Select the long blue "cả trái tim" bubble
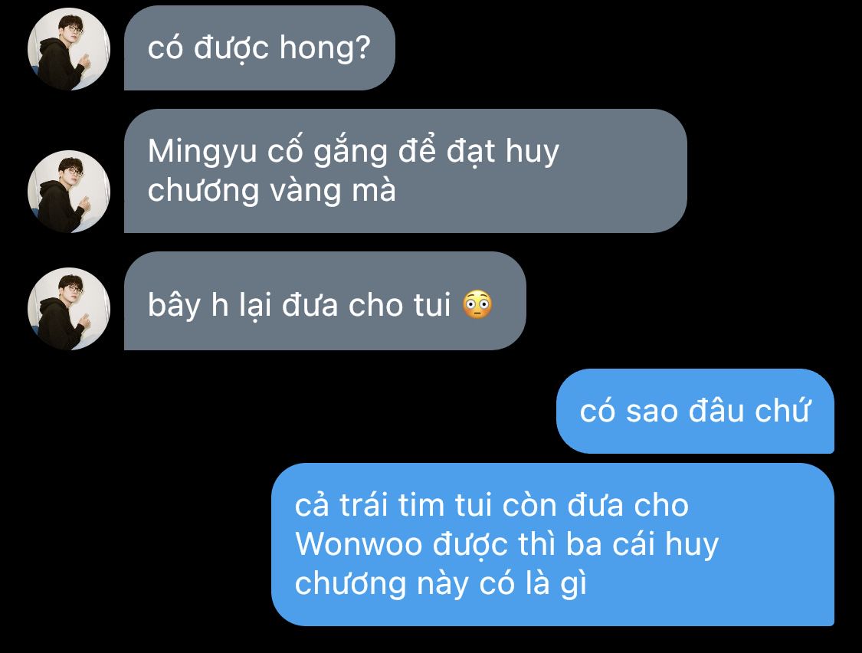Image resolution: width=862 pixels, height=653 pixels. click(x=552, y=544)
